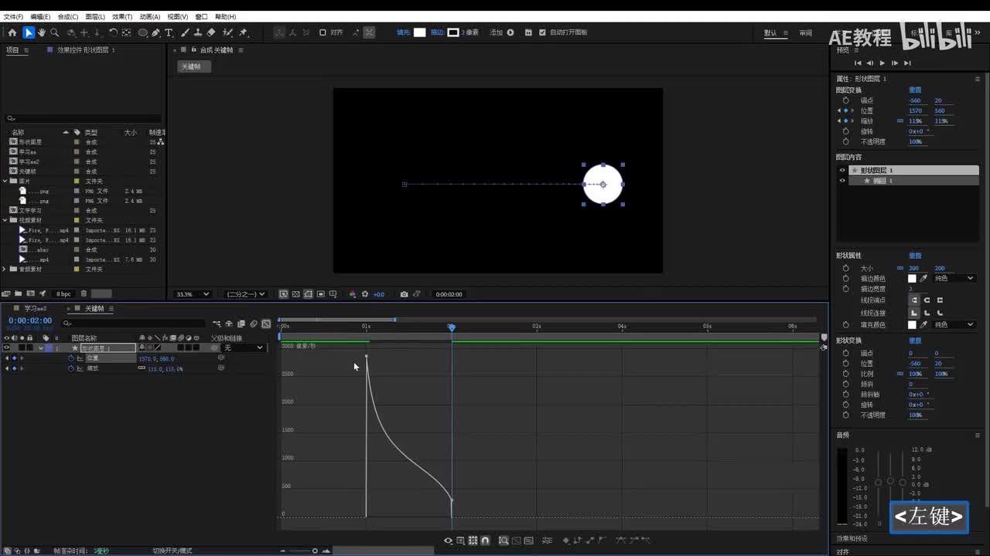Select the Hand tool
Image resolution: width=990 pixels, height=556 pixels.
point(41,32)
